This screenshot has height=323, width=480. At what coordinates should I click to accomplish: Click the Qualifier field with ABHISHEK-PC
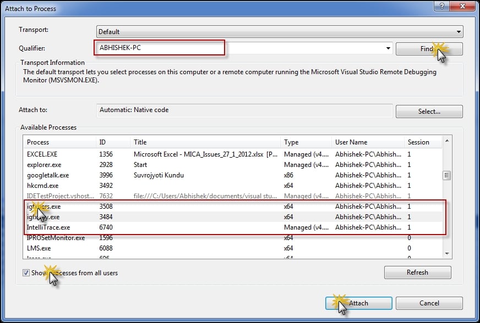(160, 48)
